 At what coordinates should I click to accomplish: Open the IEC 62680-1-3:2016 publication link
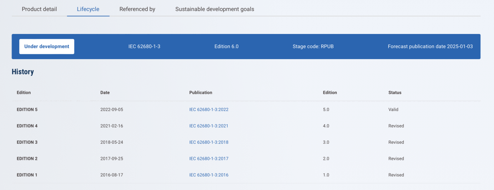[209, 175]
